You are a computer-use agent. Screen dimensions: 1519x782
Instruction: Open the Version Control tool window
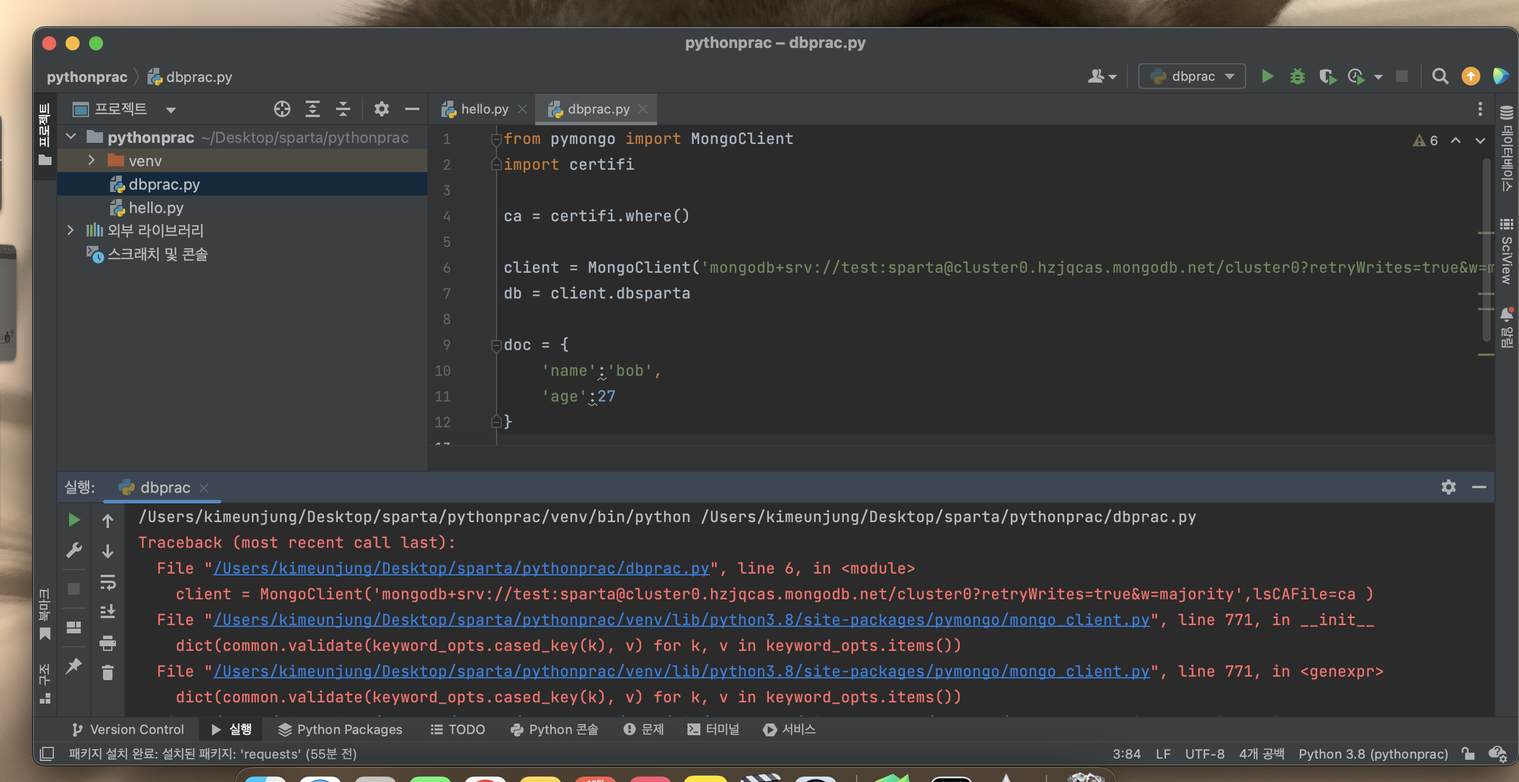(x=128, y=729)
